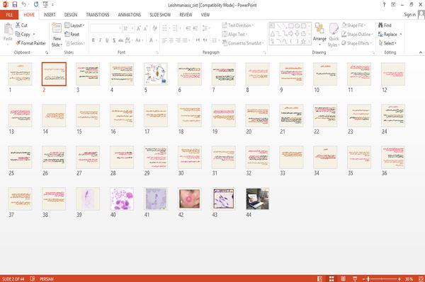The height and width of the screenshot is (282, 425).
Task: Switch to the INSERT tab
Action: [50, 15]
